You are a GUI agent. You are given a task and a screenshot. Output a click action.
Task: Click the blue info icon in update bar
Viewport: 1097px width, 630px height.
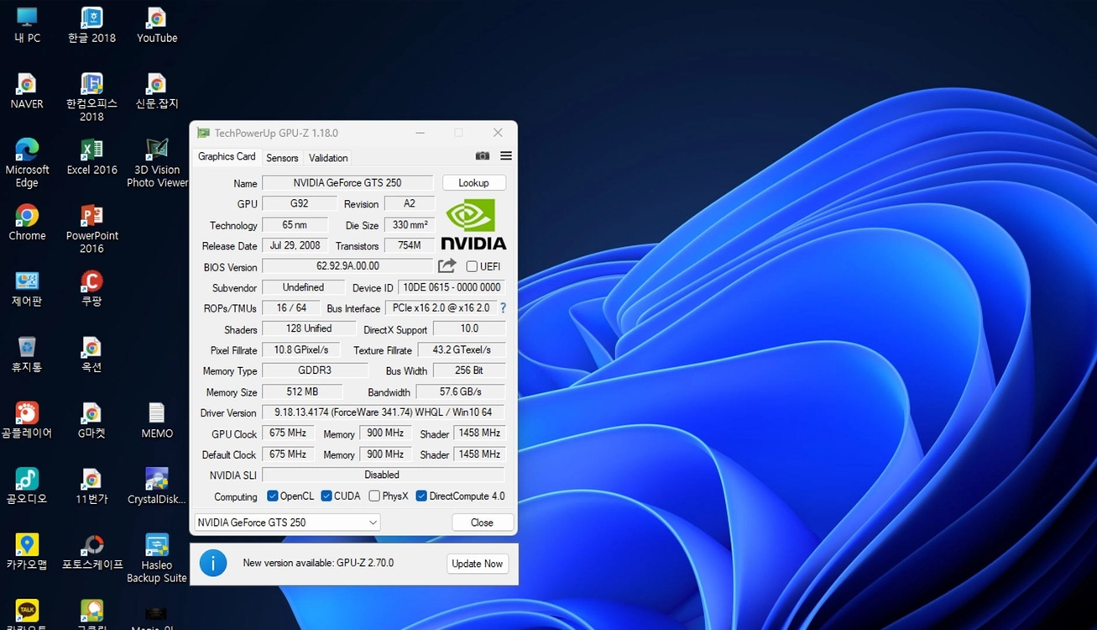tap(212, 563)
